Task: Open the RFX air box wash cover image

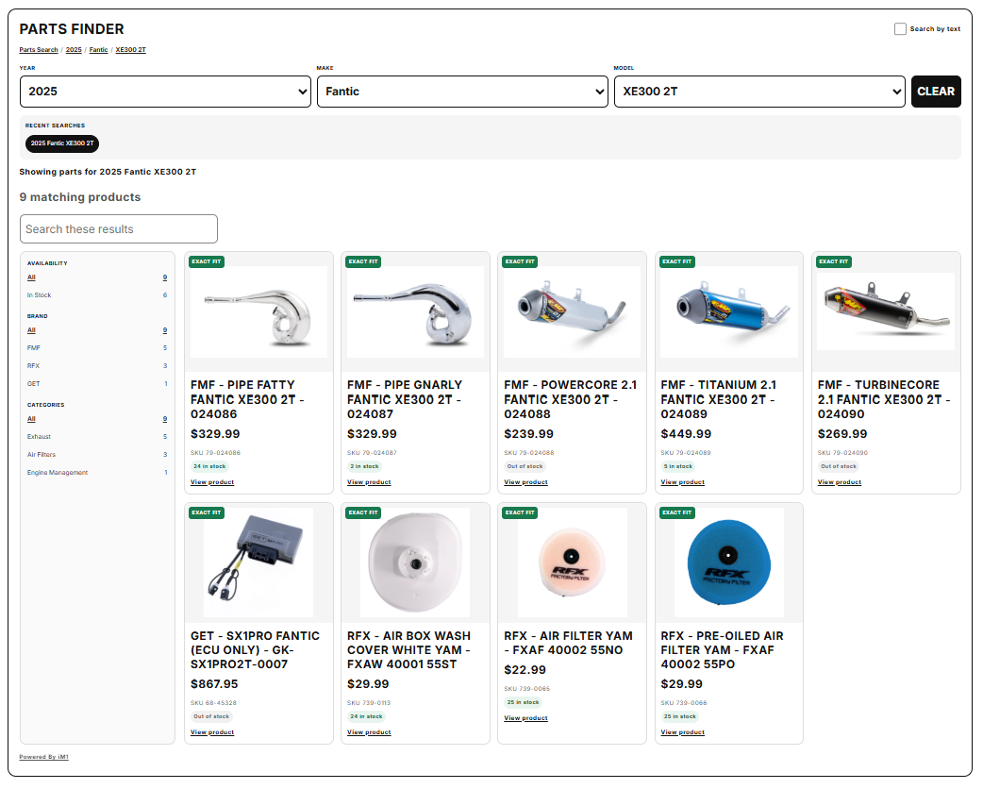Action: click(415, 562)
